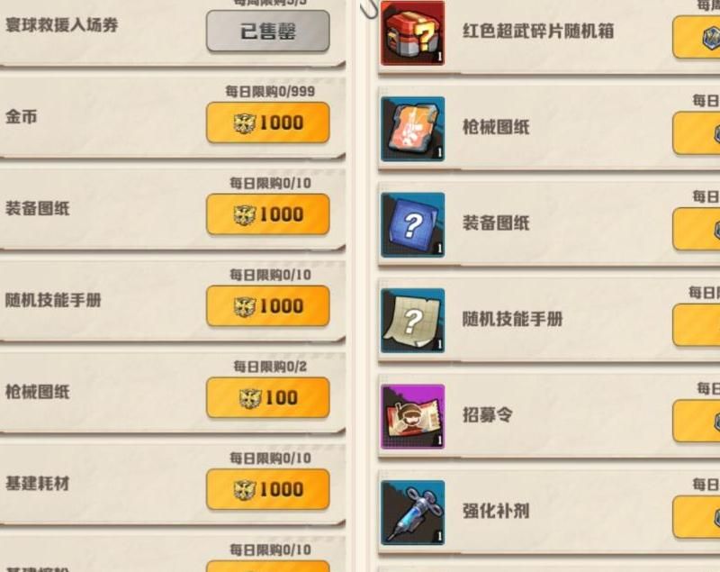This screenshot has height=572, width=720.
Task: Tap the purchase button beside 红色超武碎片随机箱
Action: 696,37
